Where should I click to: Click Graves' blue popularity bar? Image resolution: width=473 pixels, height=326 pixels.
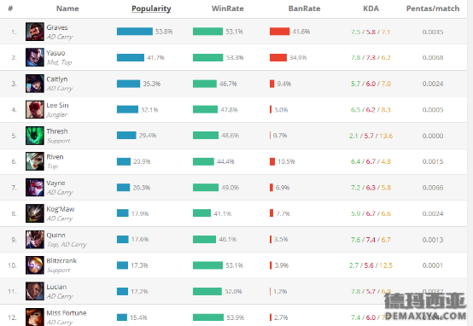[x=135, y=32]
